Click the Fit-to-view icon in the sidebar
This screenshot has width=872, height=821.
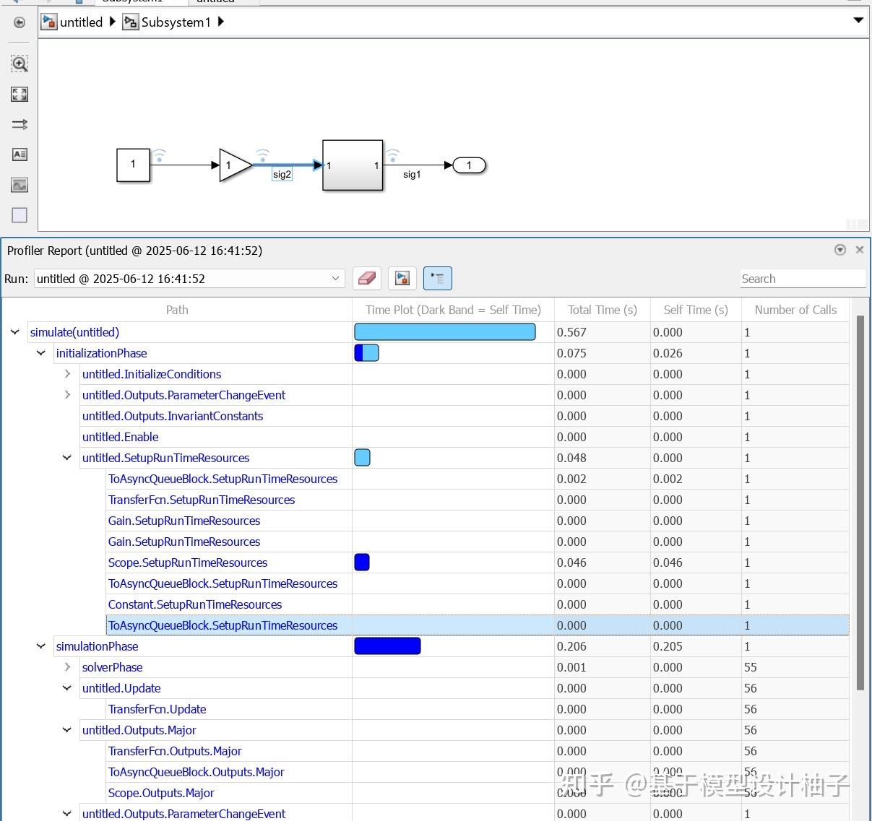20,94
